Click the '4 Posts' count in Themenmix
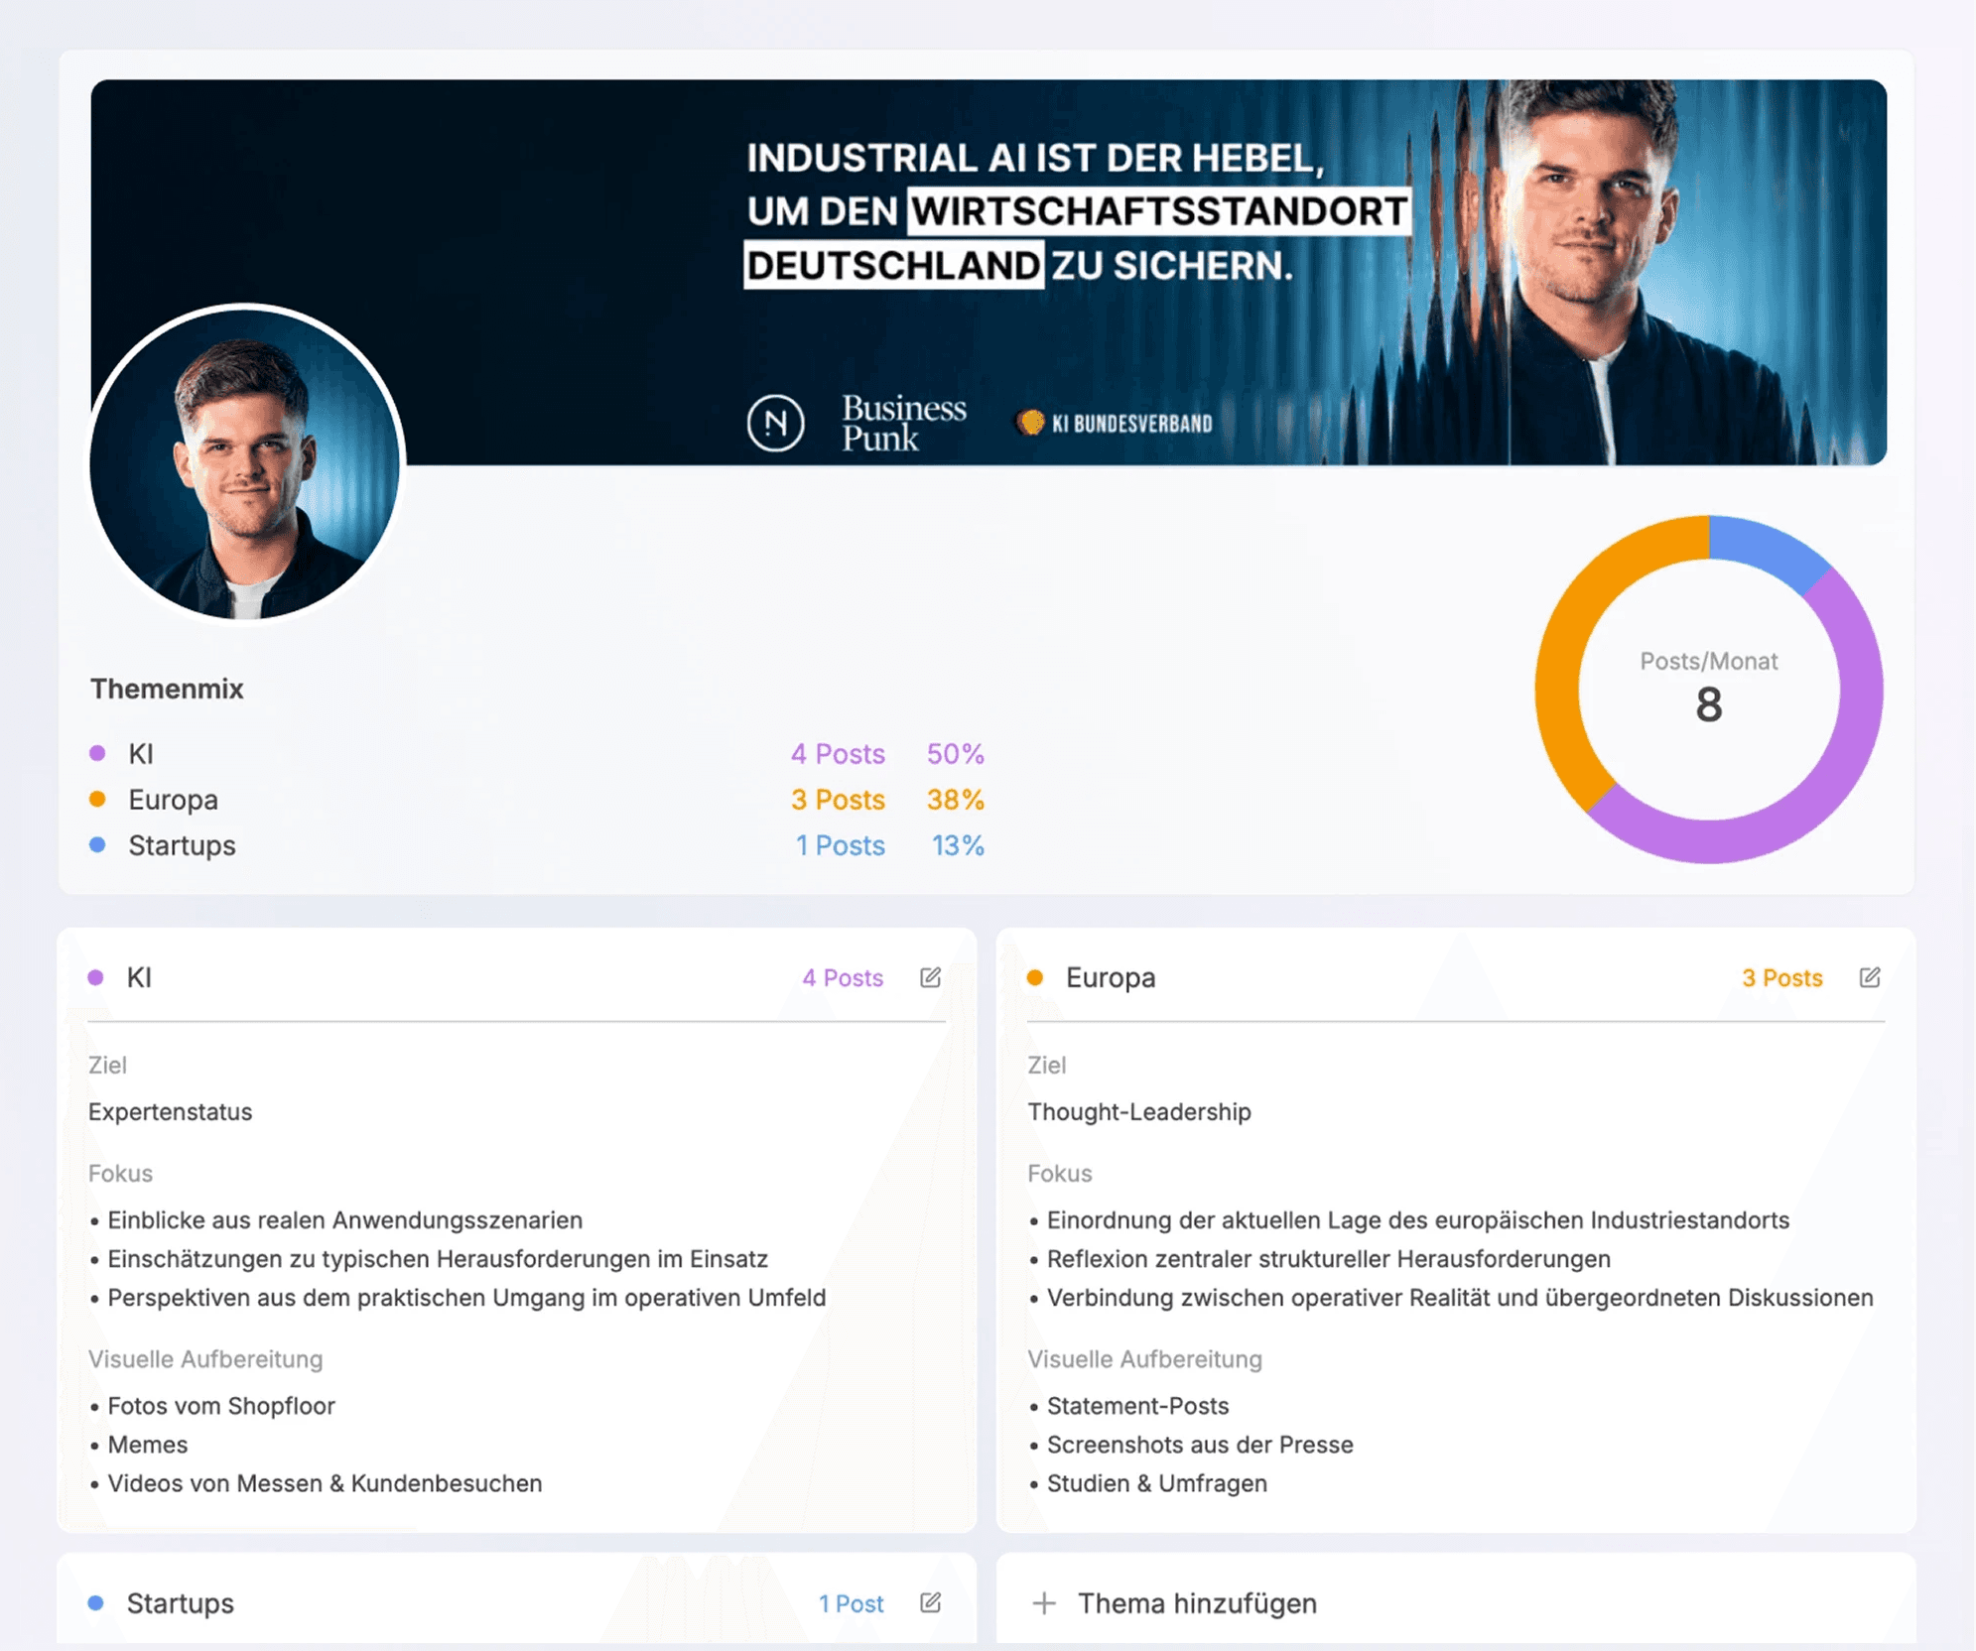This screenshot has width=1976, height=1651. click(837, 754)
